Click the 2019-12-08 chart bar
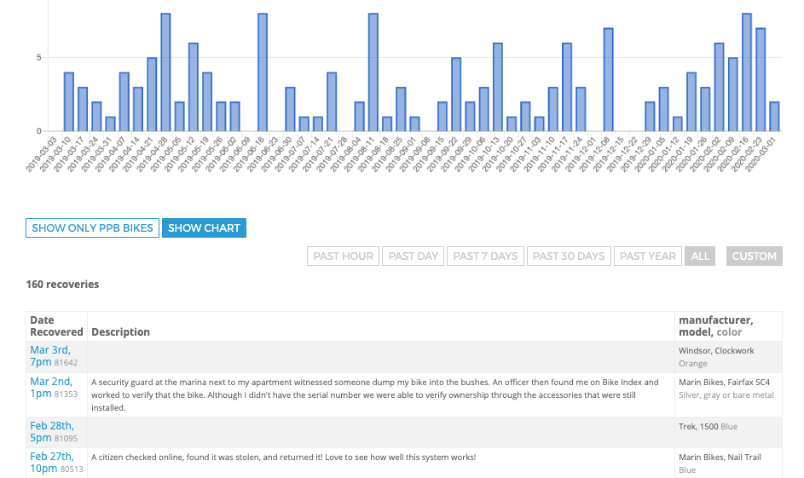This screenshot has width=804, height=478. click(x=608, y=80)
